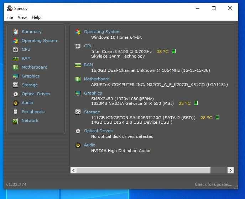This screenshot has width=245, height=199.
Task: View Optical Drives sidebar section
Action: coord(36,94)
